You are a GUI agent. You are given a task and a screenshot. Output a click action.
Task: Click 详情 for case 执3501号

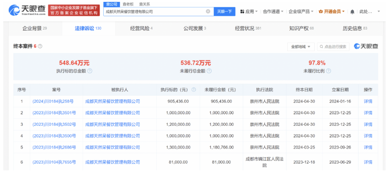point(368,113)
